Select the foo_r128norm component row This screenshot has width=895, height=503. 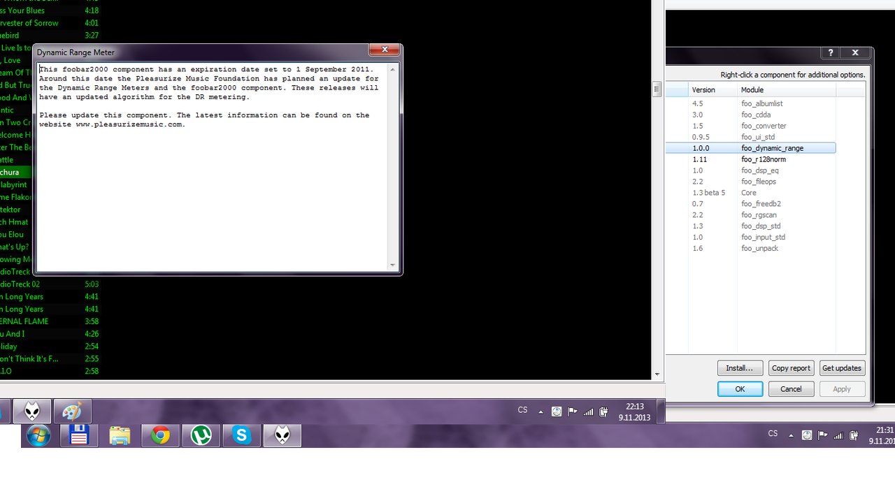click(x=750, y=159)
